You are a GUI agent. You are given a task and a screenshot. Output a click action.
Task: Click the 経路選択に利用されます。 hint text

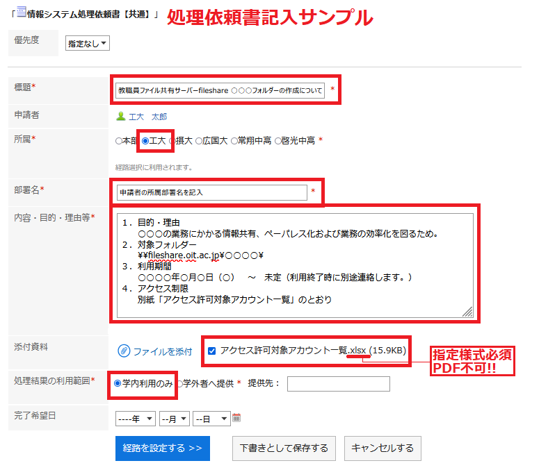tap(154, 167)
